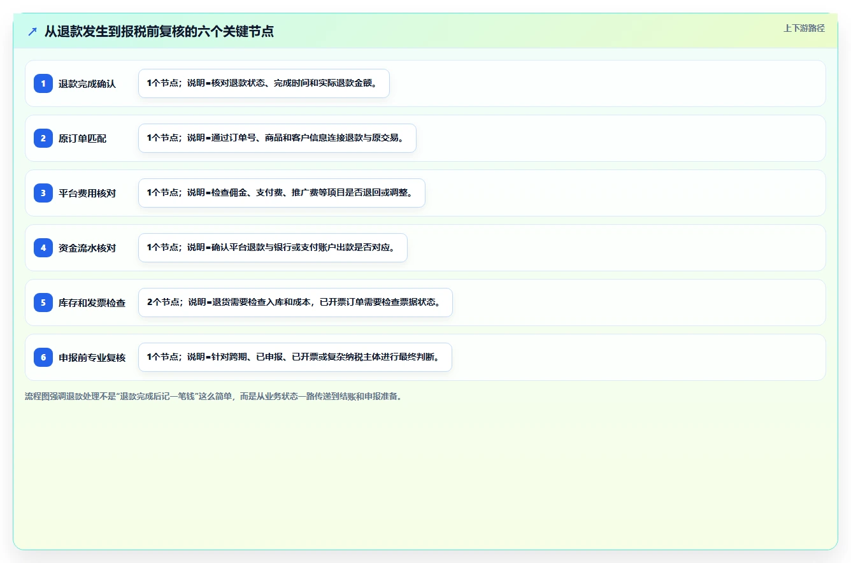Click the description 确认平台退款与银行或支付账户出款
The image size is (851, 563).
click(273, 248)
